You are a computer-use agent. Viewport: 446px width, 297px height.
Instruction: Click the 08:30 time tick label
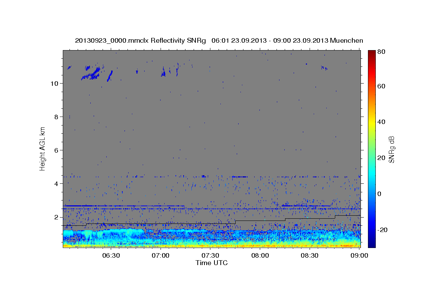tap(310, 255)
